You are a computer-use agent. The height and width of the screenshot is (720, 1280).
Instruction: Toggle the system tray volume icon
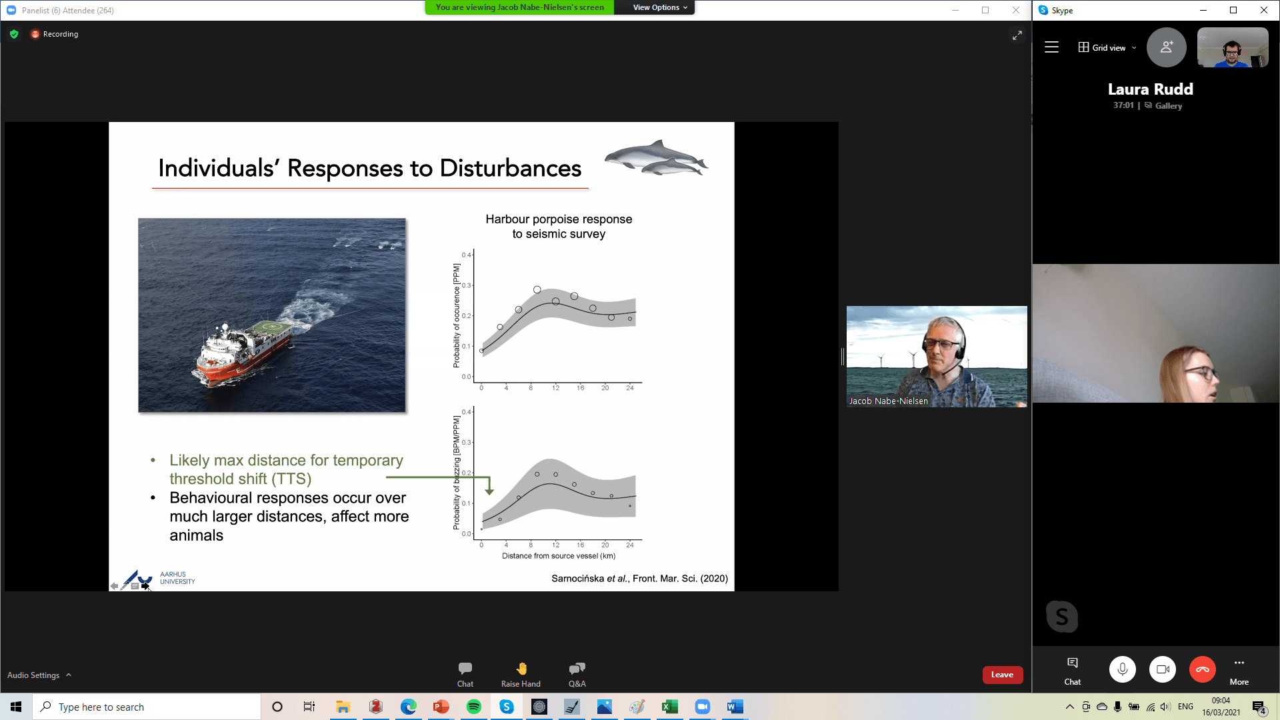pyautogui.click(x=1165, y=707)
